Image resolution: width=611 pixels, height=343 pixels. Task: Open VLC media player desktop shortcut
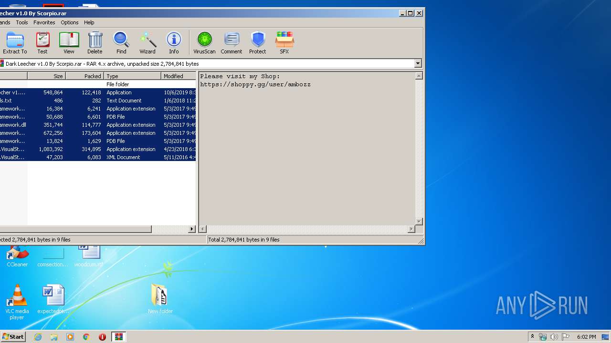pyautogui.click(x=17, y=302)
